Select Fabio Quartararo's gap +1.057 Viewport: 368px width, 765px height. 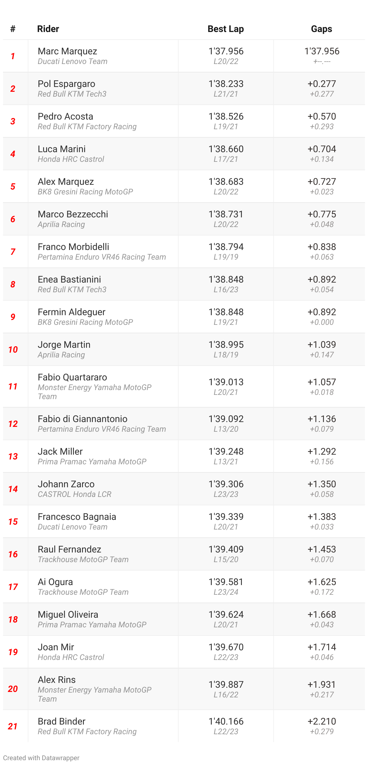coord(322,382)
